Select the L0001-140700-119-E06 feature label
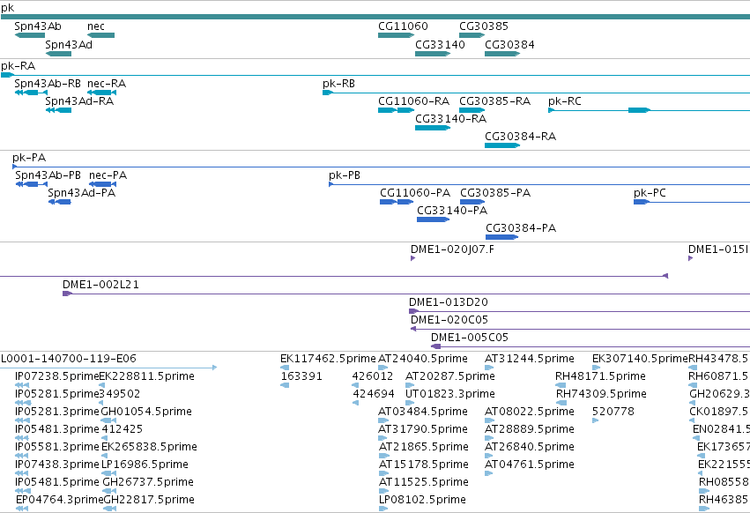750x513 pixels. tap(69, 359)
